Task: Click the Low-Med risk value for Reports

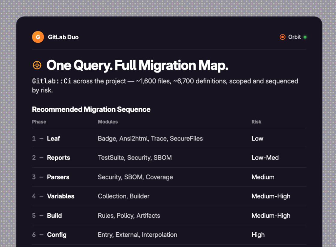Action: 265,157
